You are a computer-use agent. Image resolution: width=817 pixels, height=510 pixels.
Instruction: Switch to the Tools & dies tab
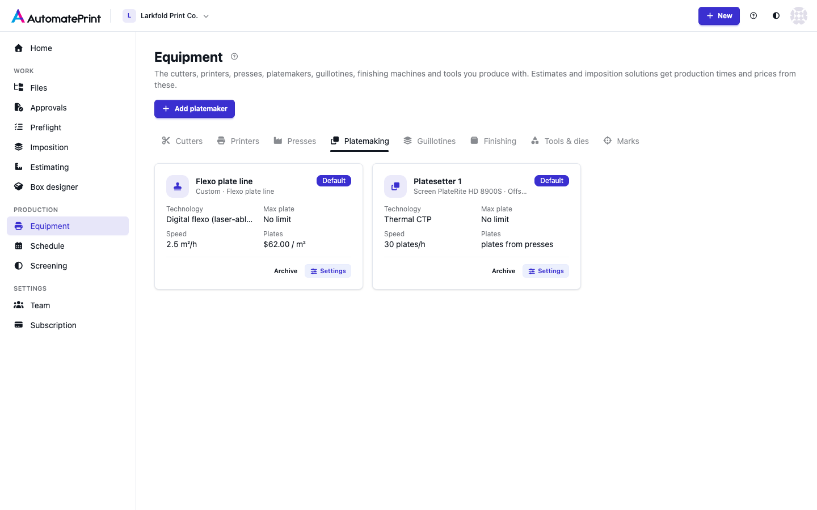560,141
